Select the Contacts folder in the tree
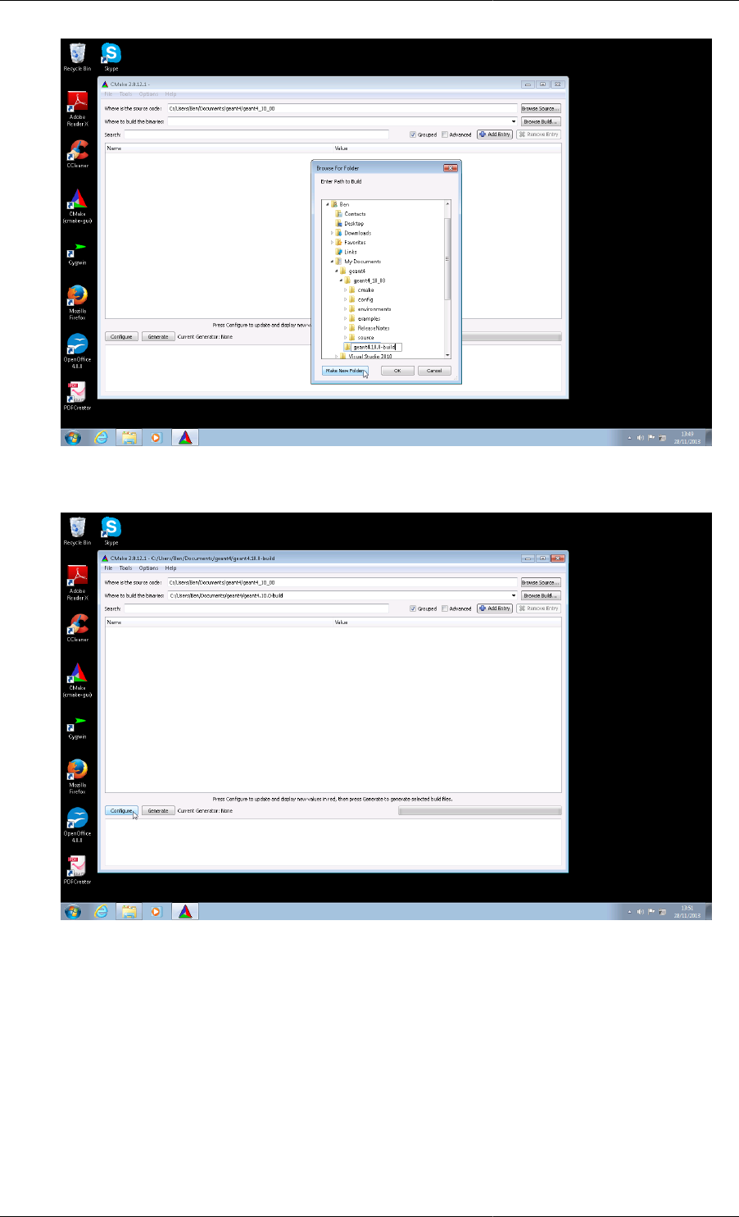The width and height of the screenshot is (739, 1217). pyautogui.click(x=355, y=214)
